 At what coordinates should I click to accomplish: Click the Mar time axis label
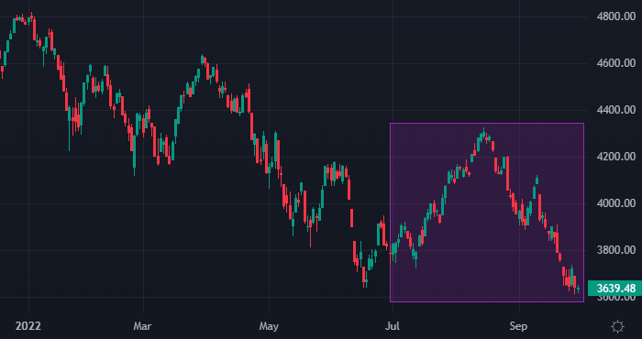click(x=143, y=326)
